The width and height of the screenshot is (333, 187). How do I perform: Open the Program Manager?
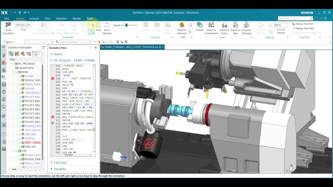click(246, 25)
